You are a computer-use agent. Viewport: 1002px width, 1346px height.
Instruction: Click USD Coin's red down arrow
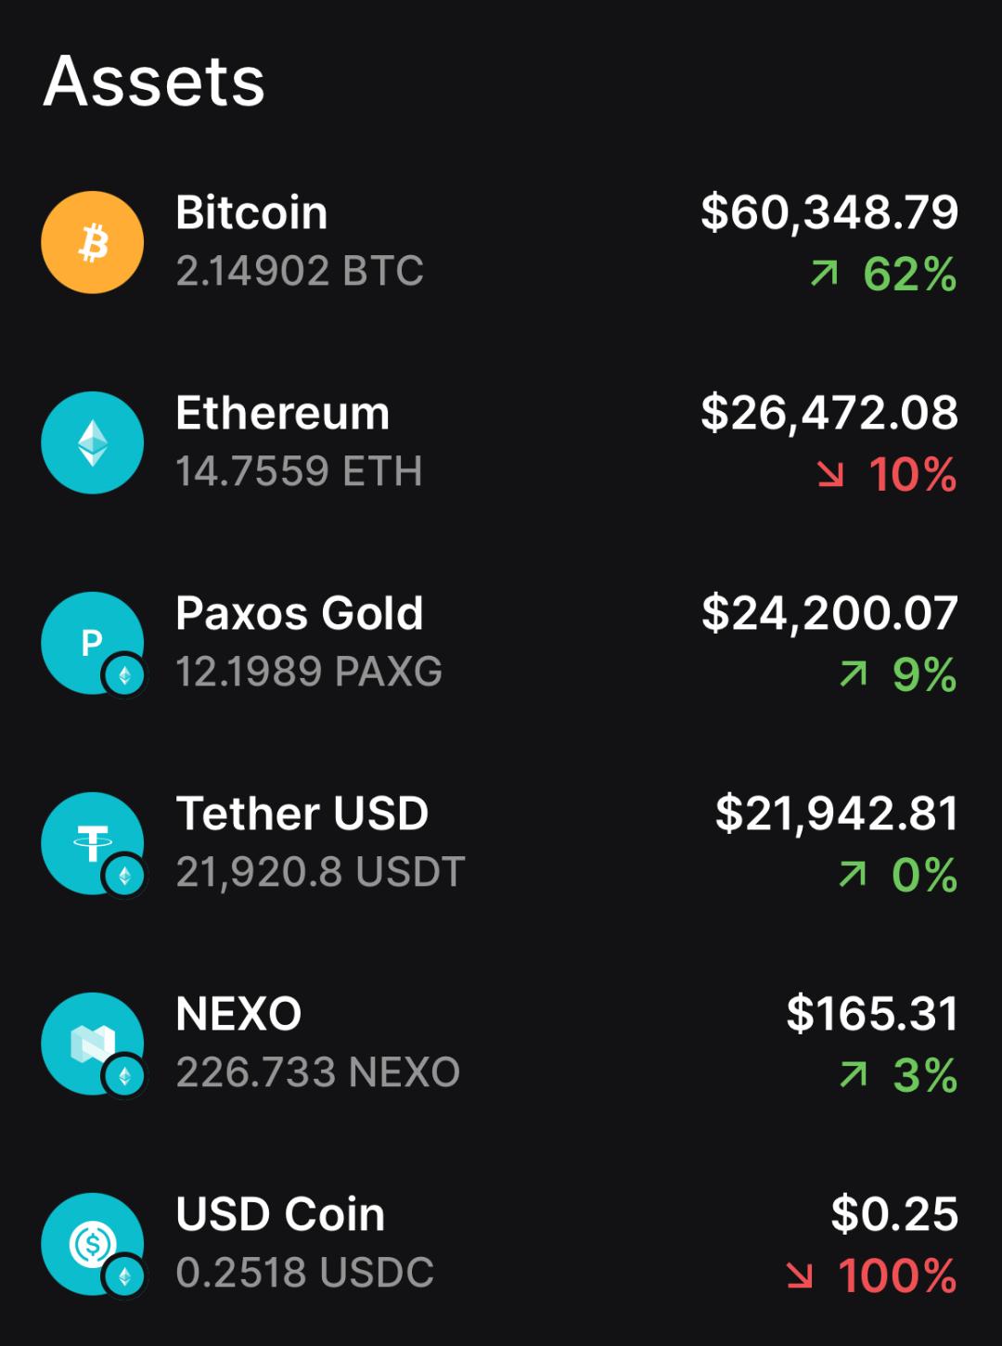[x=800, y=1275]
